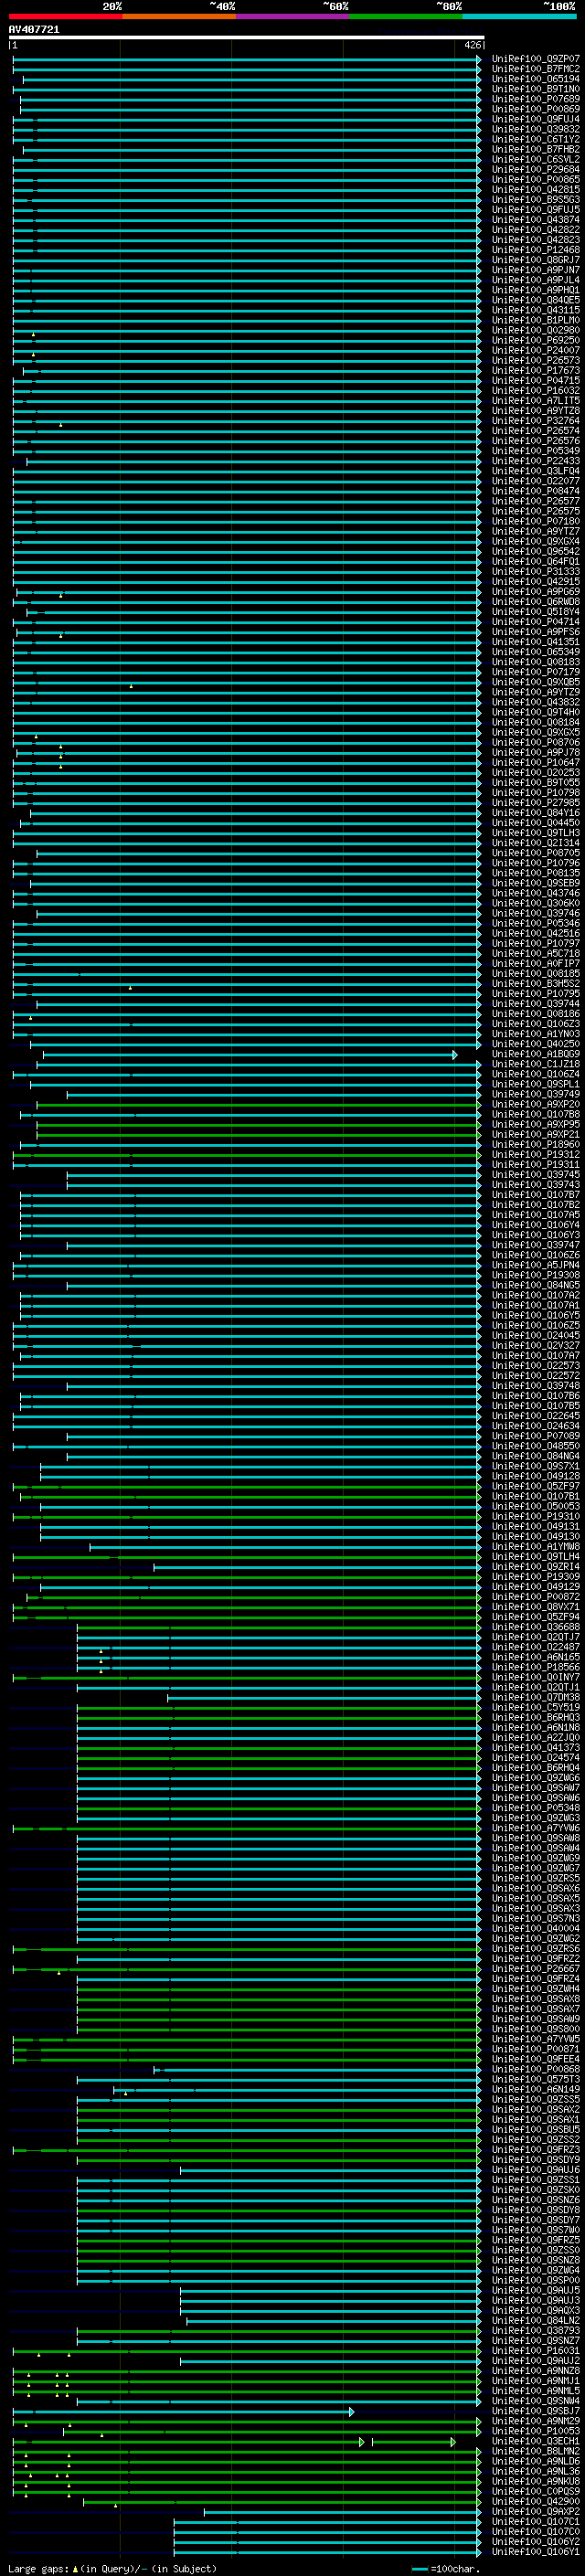Click the cyan ~100% identity legend segment
Screen dimensions: 585x2576
pos(520,16)
